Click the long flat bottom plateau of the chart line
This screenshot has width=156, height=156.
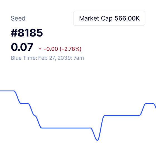click(66, 128)
